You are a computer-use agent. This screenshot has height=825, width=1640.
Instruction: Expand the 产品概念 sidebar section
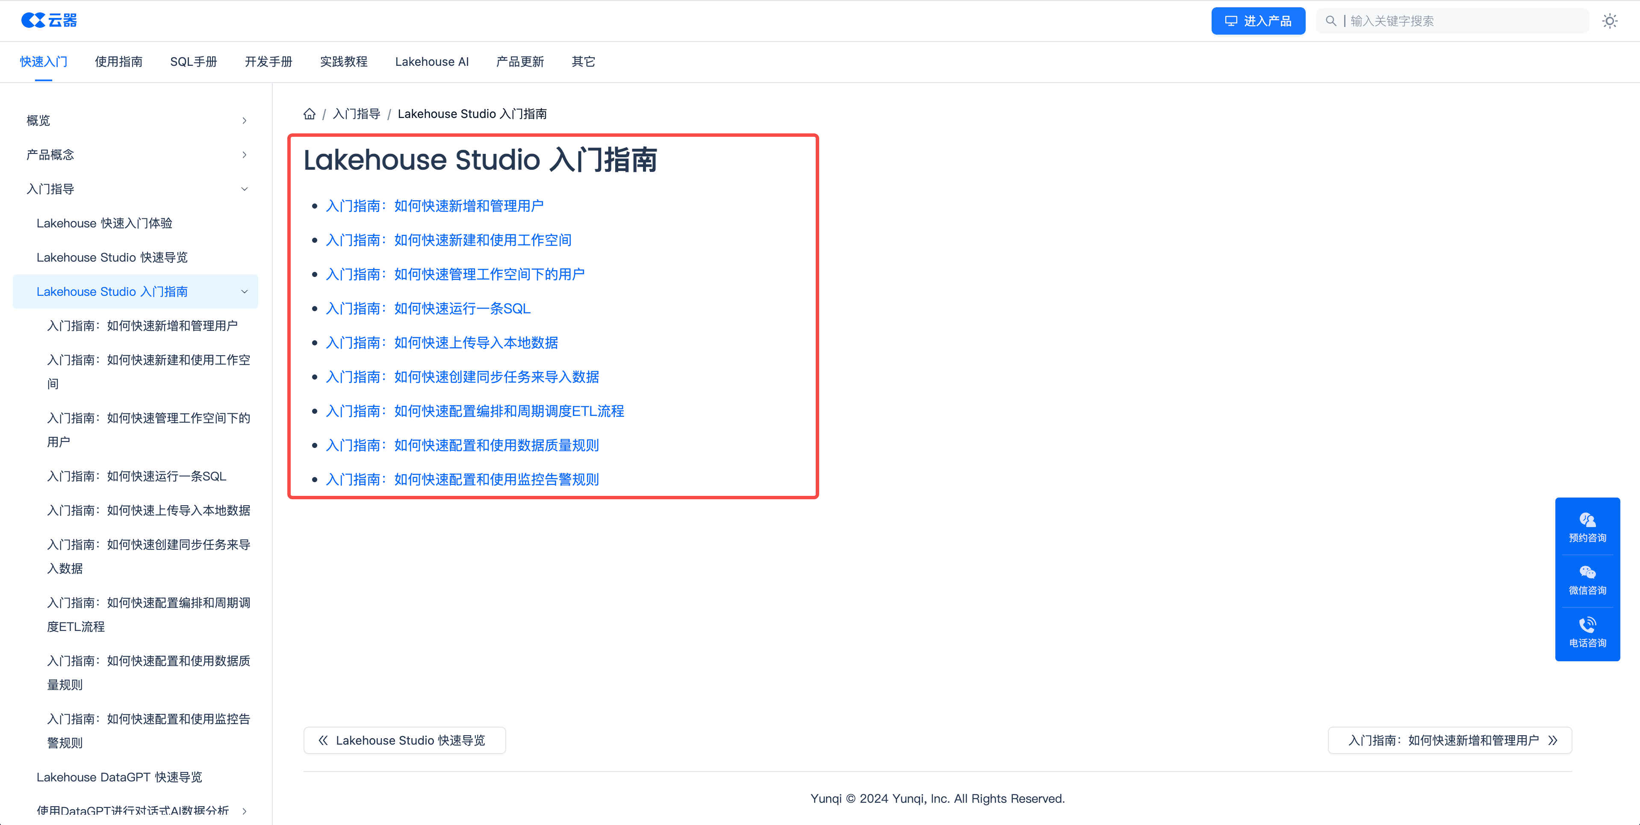tap(245, 154)
